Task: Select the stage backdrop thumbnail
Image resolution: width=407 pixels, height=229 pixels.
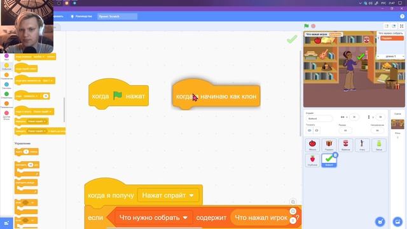Action: point(397,124)
